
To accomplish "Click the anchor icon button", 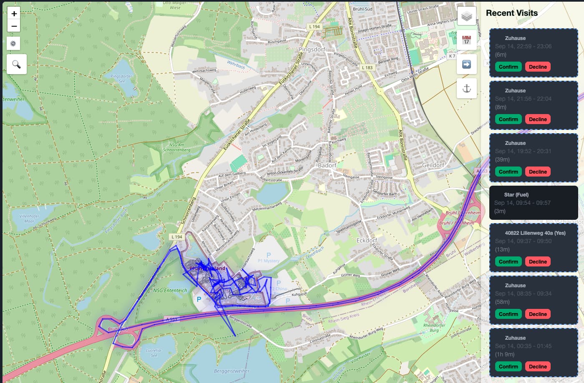I will pyautogui.click(x=467, y=88).
